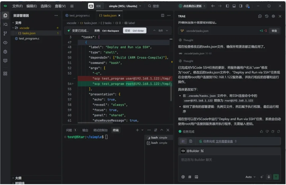Click the green send arrow button
Screen dimensions: 286x185
(x=276, y=177)
